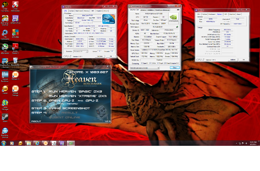Open the Game Manager desktop icon
This screenshot has width=260, height=171.
click(x=5, y=105)
